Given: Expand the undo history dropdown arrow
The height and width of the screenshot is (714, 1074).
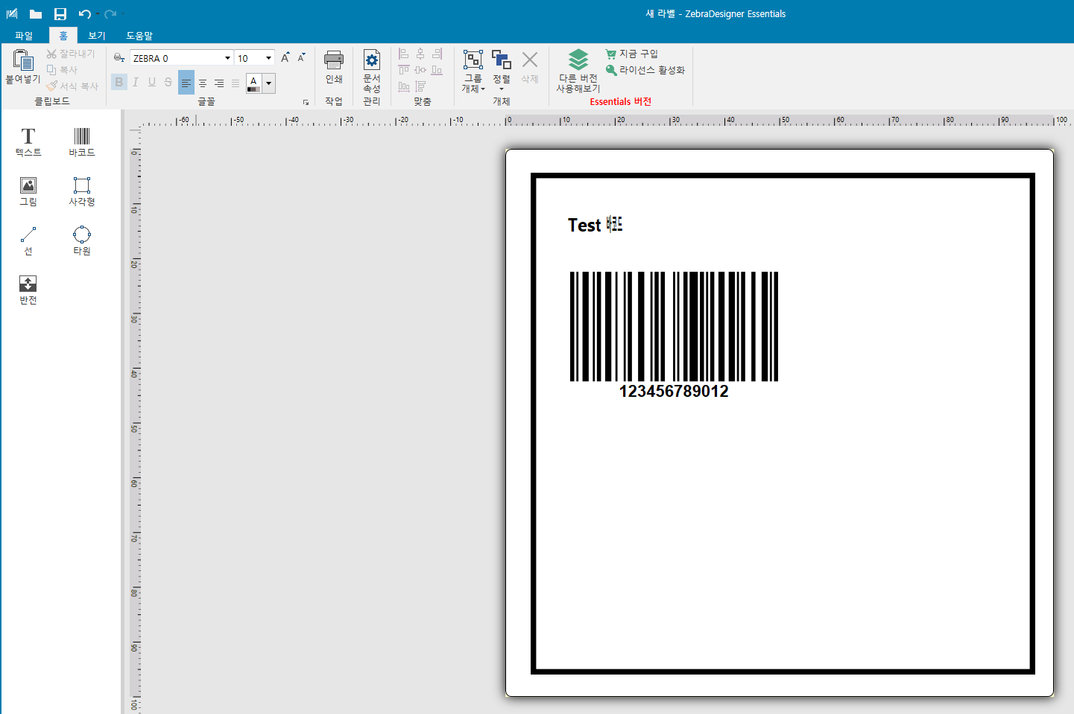Looking at the screenshot, I should click(x=97, y=14).
